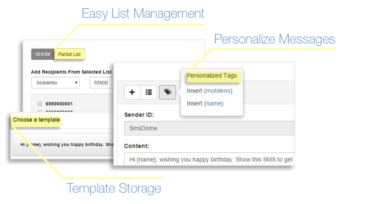Click Choose a template label

point(36,120)
